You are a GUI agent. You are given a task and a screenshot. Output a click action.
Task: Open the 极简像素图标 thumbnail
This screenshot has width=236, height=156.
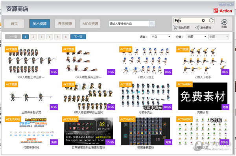click(146, 131)
